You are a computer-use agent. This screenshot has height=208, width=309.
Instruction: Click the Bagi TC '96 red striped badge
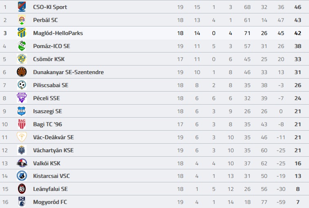point(22,124)
